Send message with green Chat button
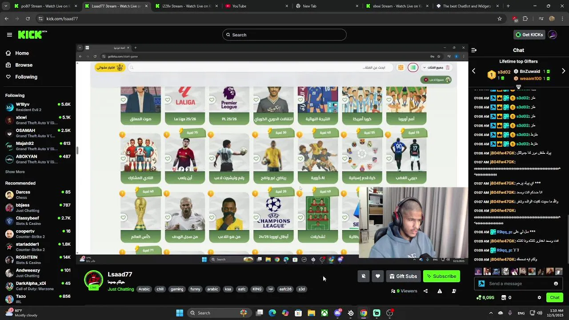 555,298
